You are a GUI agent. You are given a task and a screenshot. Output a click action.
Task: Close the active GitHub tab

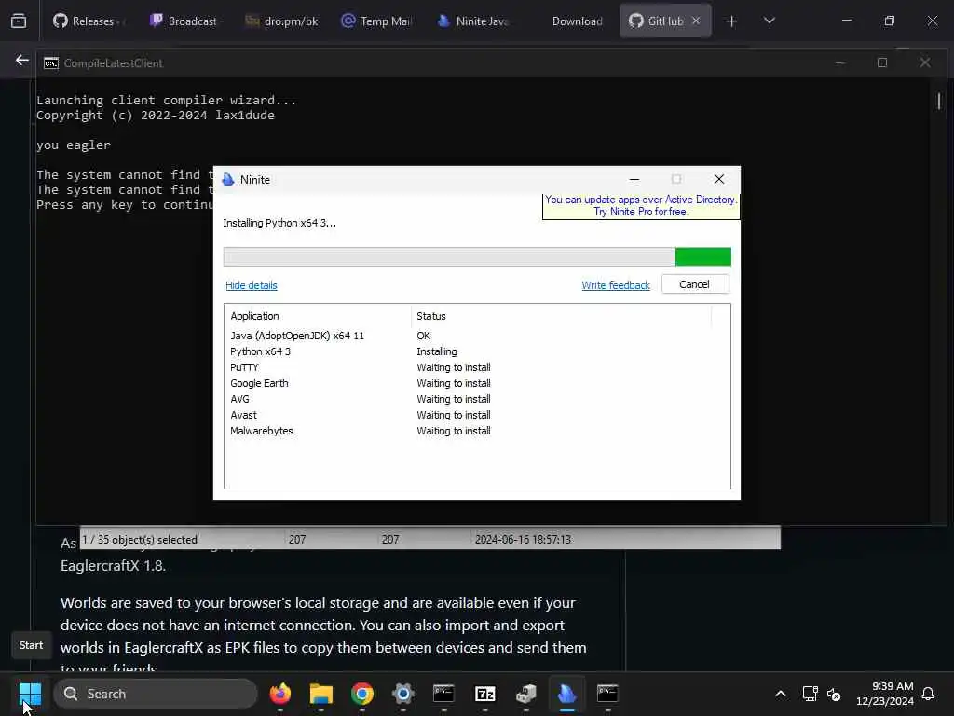(696, 21)
